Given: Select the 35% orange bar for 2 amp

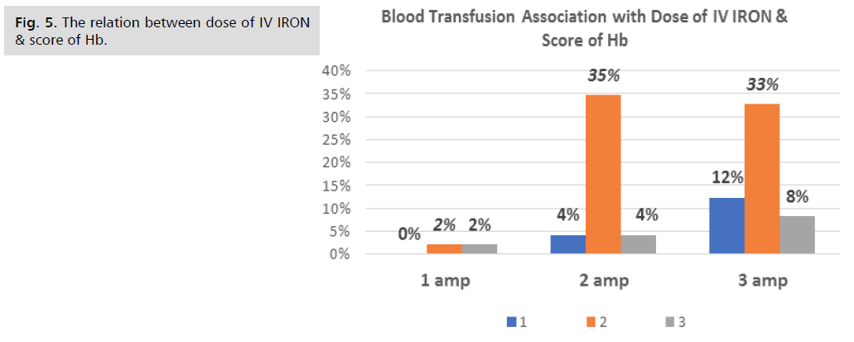Looking at the screenshot, I should [x=602, y=174].
